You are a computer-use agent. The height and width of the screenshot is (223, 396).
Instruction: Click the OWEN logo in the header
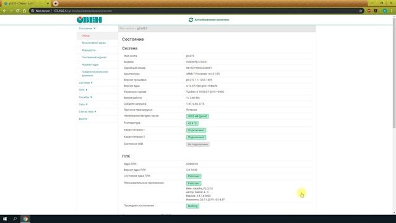tap(89, 20)
